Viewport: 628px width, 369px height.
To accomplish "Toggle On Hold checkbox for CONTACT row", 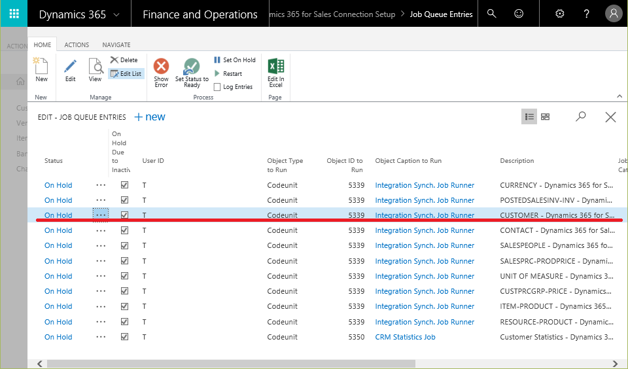I will click(x=124, y=230).
